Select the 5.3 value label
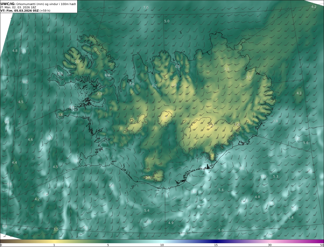This screenshot has height=247, width=324. [x=276, y=177]
